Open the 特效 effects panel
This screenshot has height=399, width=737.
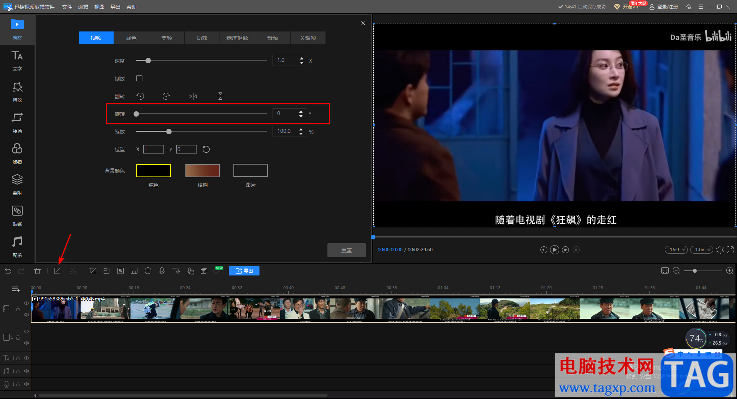tap(17, 92)
